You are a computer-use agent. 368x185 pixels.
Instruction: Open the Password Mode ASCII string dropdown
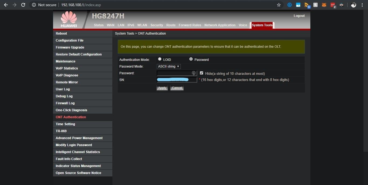click(169, 66)
